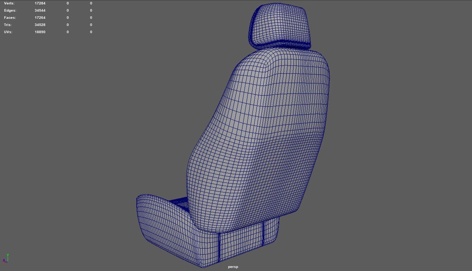The width and height of the screenshot is (472, 271).
Task: Click the Faces count 17264
Action: tap(40, 18)
